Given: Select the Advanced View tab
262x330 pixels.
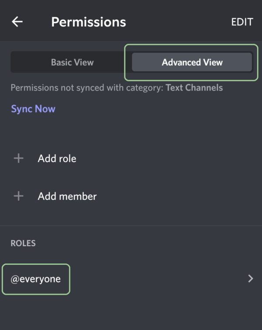Looking at the screenshot, I should (192, 63).
